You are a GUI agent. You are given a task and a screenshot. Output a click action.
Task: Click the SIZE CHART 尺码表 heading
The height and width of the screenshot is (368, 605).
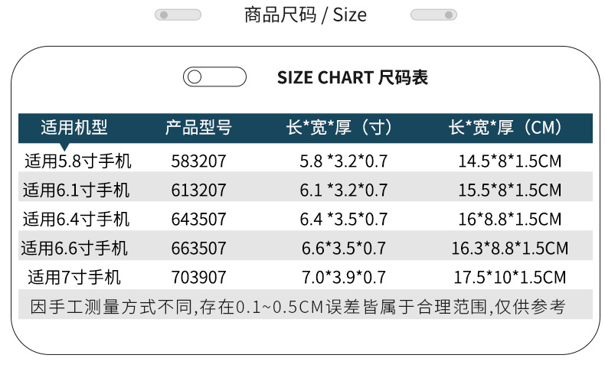tap(352, 77)
